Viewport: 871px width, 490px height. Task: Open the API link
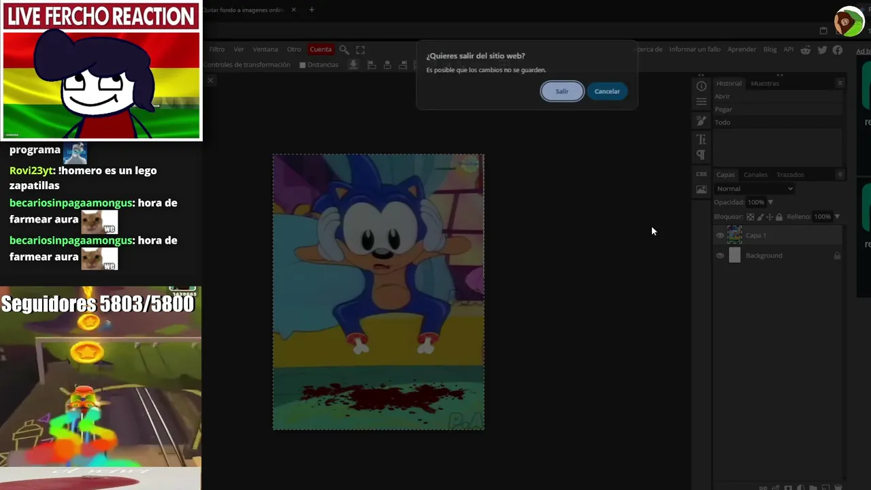(789, 49)
